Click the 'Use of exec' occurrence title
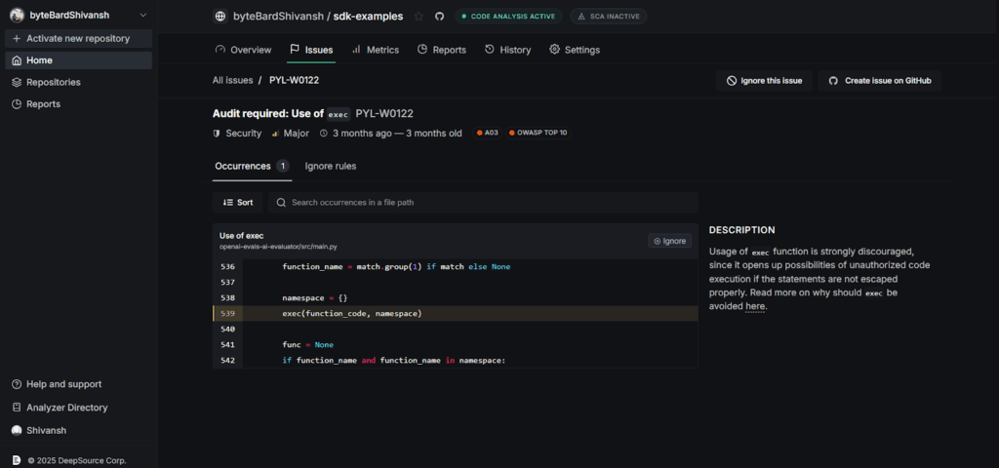Viewport: 999px width, 468px height. pos(242,236)
